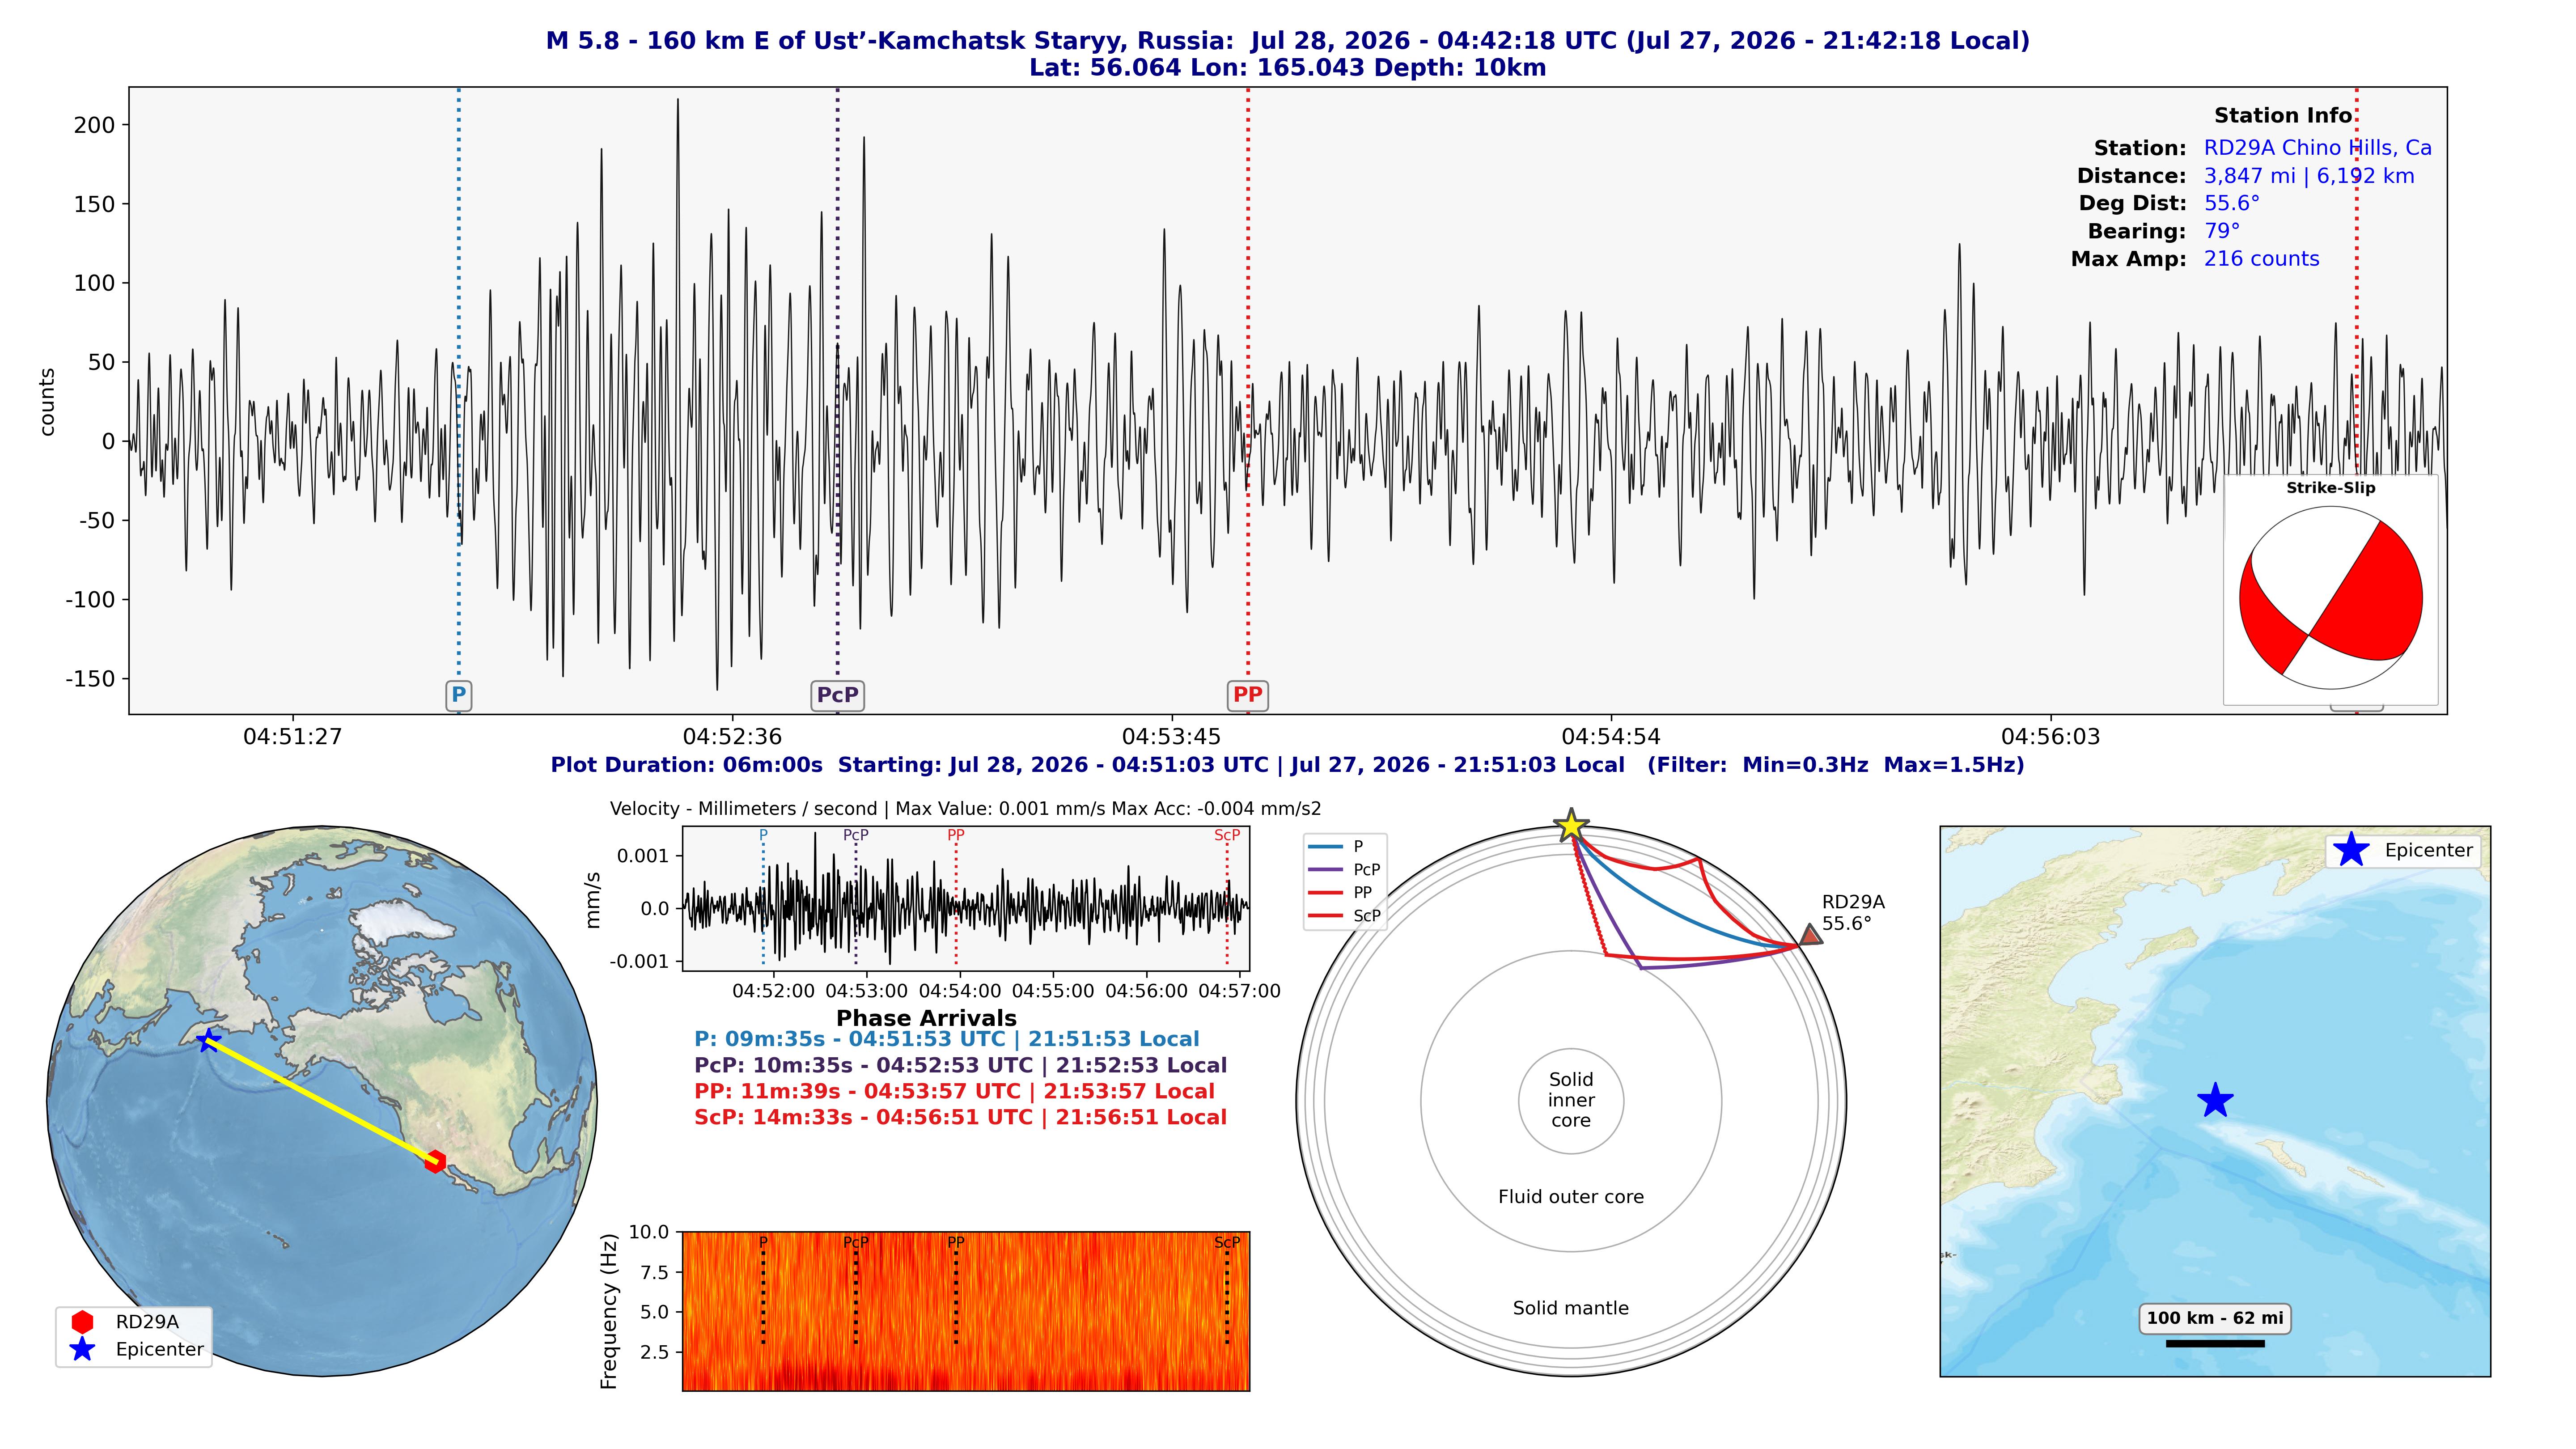
Task: Click the 'M 5.8 - 160 km E of Ust'-Kamchatsk' title
Action: 1287,41
